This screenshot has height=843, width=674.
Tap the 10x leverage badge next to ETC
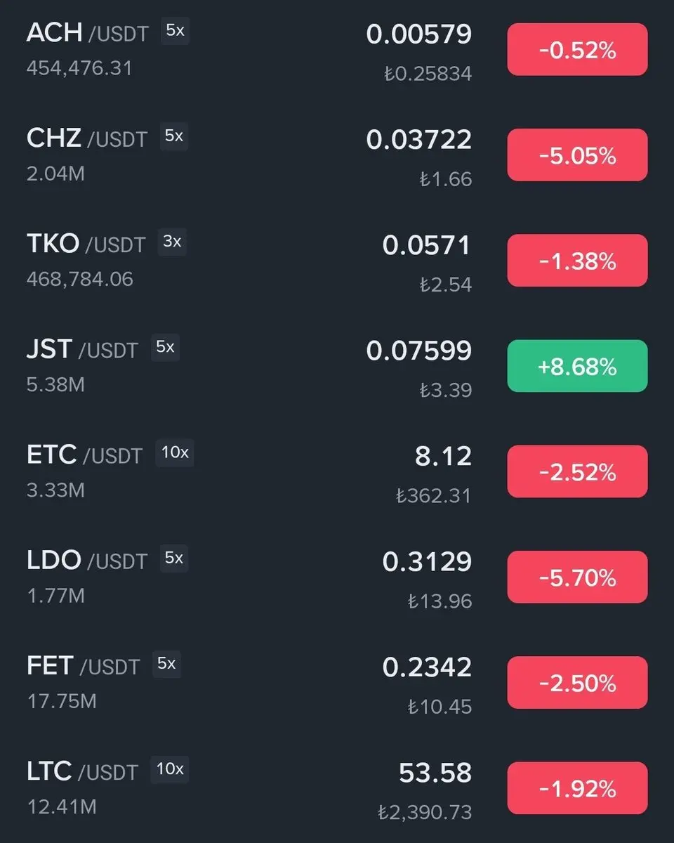(175, 452)
